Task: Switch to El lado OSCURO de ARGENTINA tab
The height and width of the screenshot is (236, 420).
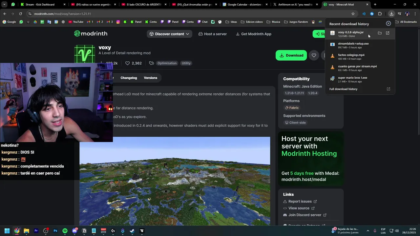Action: coord(144,5)
